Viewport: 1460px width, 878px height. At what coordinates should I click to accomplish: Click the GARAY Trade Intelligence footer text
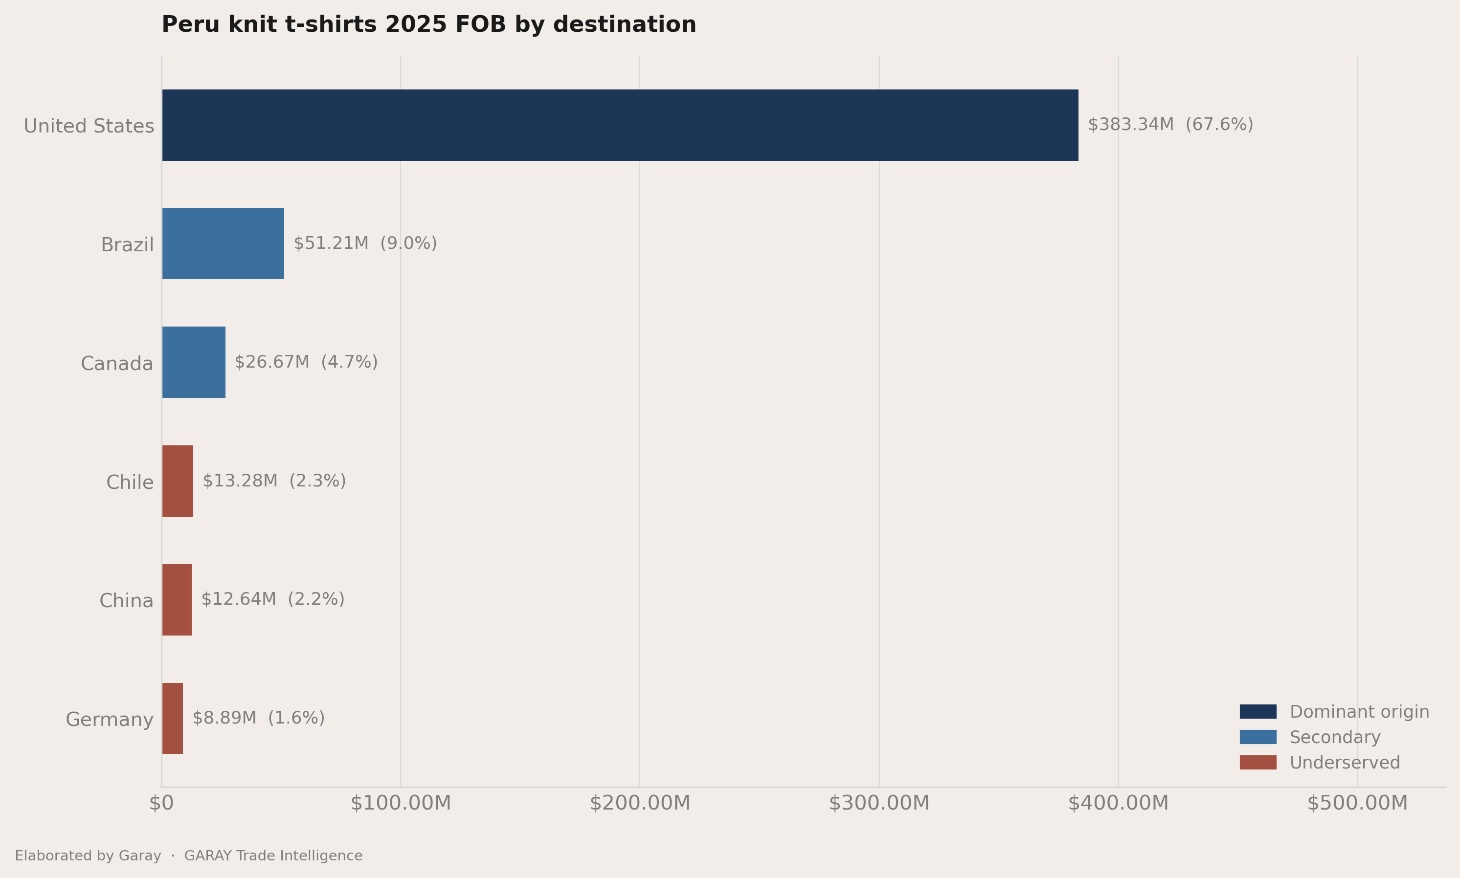click(273, 856)
